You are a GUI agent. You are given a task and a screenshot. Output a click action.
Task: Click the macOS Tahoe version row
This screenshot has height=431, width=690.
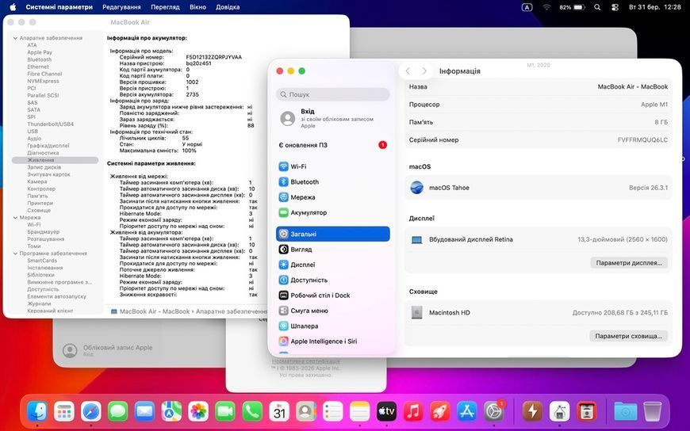pyautogui.click(x=539, y=188)
